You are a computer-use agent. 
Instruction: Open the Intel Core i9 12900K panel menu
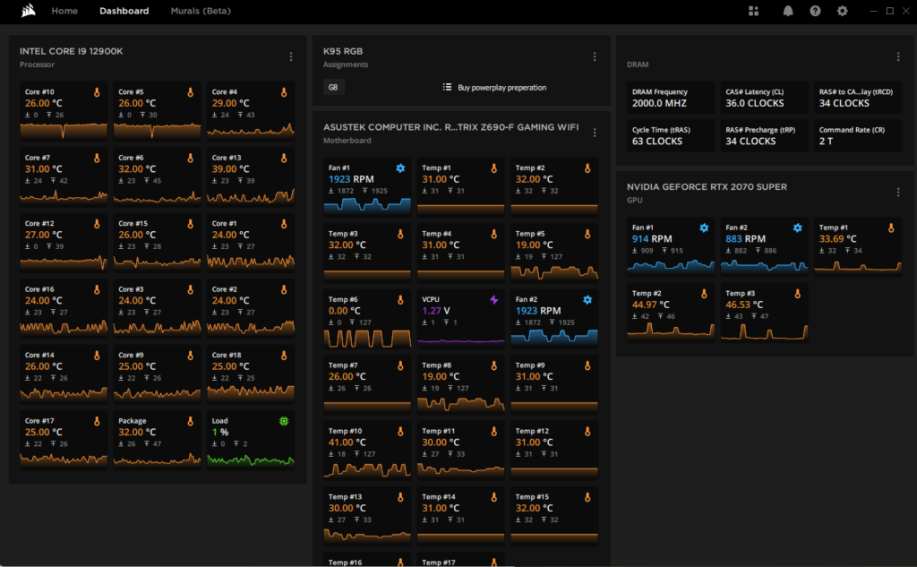[x=291, y=56]
